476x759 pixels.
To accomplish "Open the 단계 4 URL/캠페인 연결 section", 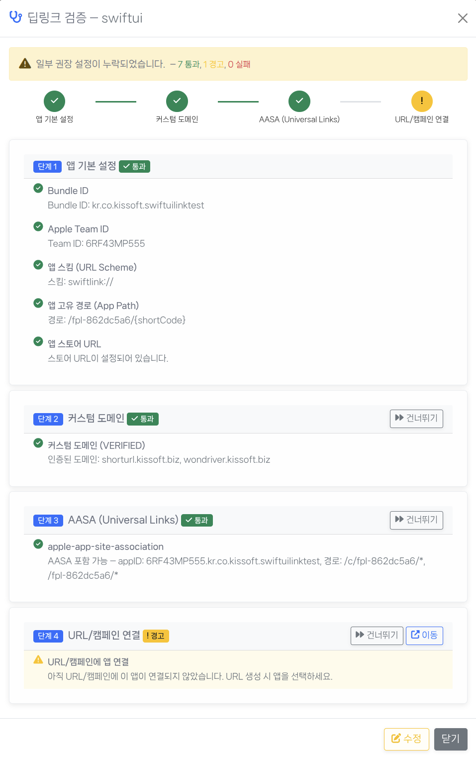I will [x=199, y=636].
